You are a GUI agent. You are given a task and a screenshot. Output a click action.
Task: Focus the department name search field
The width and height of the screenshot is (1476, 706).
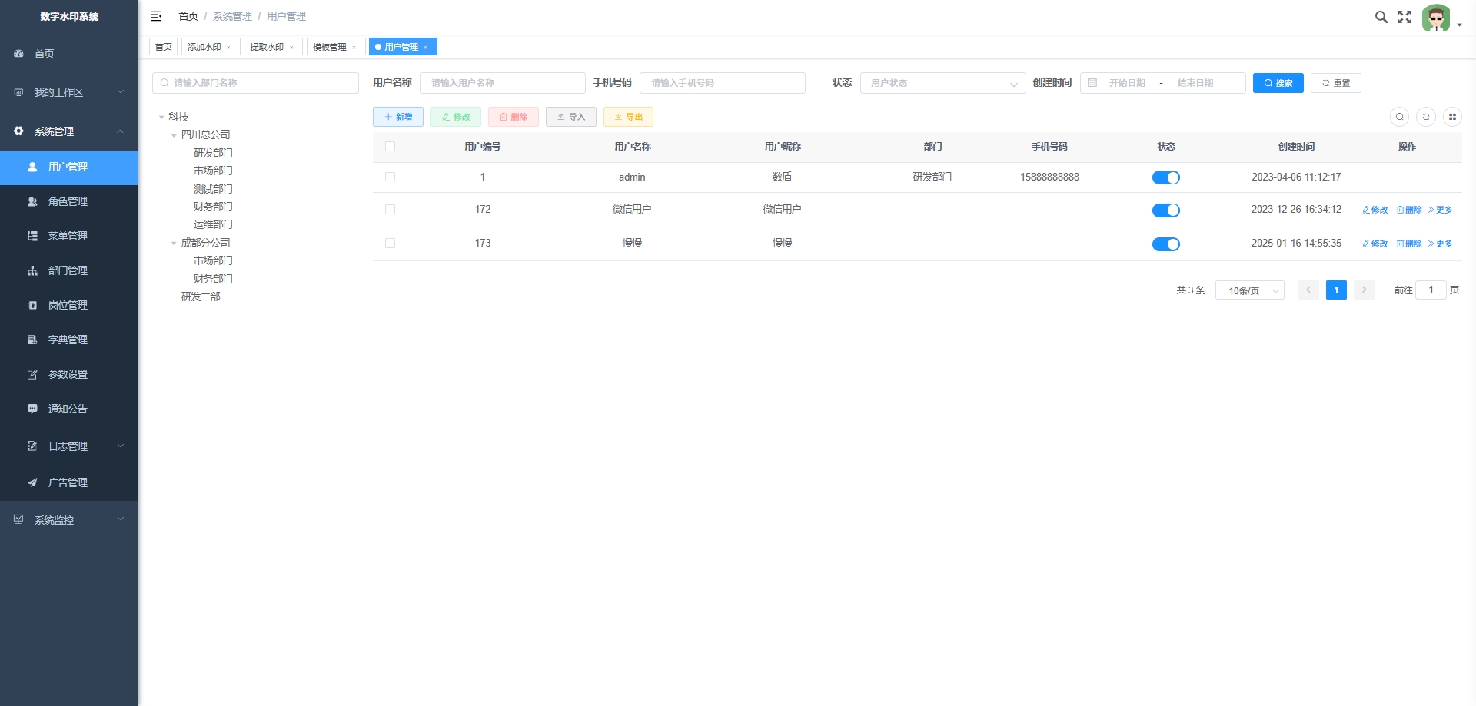[x=255, y=83]
